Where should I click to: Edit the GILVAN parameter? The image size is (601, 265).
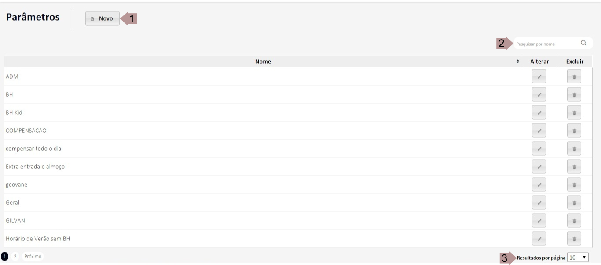pyautogui.click(x=539, y=221)
